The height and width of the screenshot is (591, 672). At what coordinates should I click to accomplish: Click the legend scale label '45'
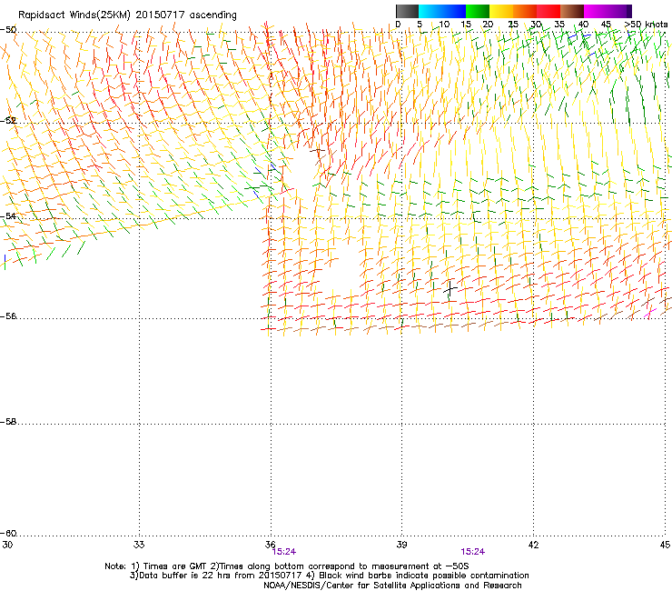pos(606,25)
